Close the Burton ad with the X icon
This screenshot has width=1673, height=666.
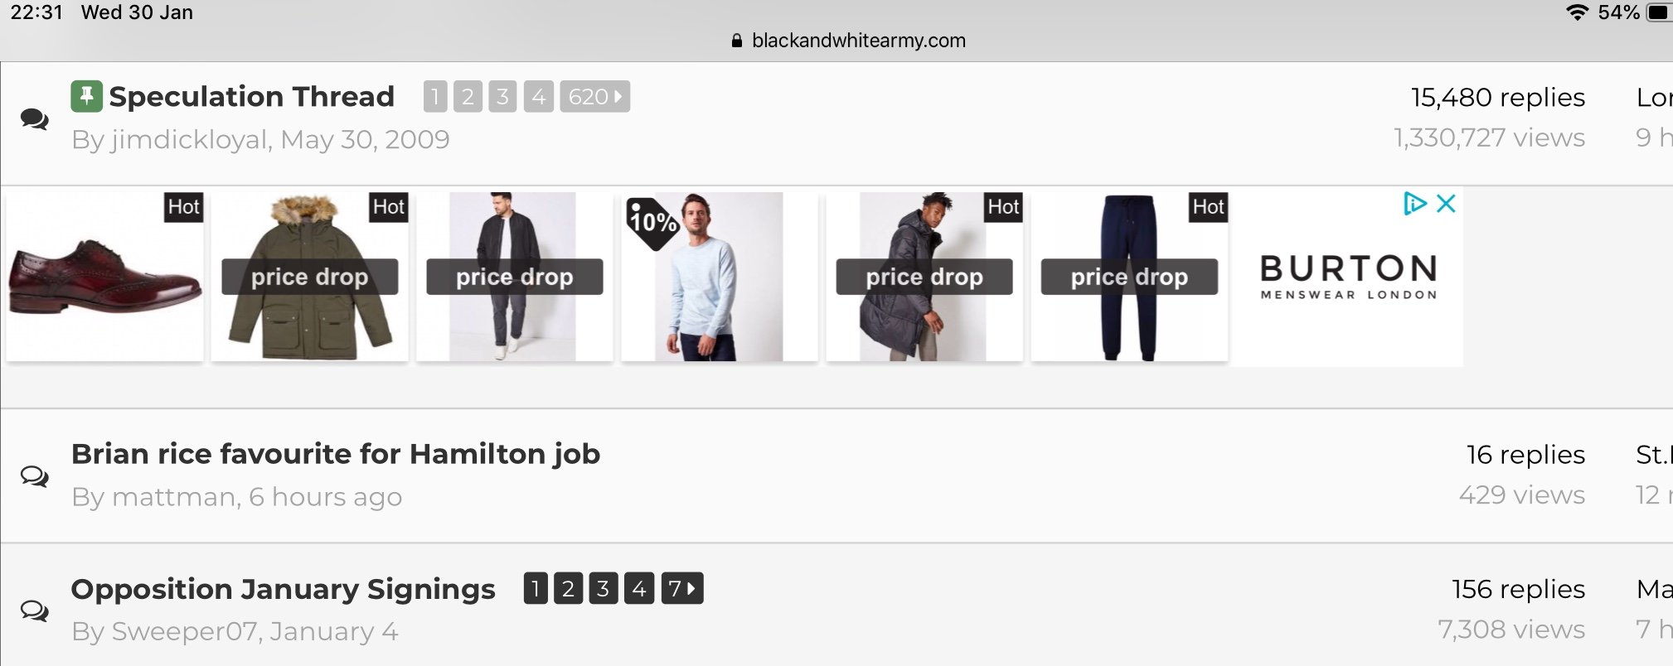coord(1446,203)
